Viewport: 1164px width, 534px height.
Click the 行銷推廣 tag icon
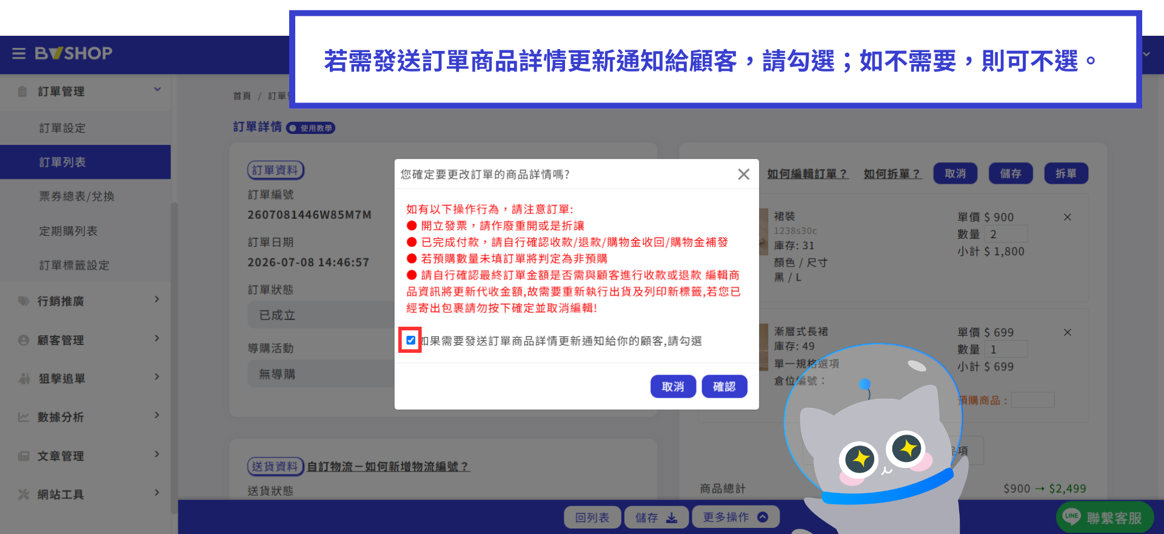click(24, 301)
